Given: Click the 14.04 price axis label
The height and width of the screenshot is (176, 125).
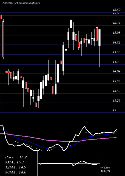Looking at the screenshot, I should click(116, 71).
